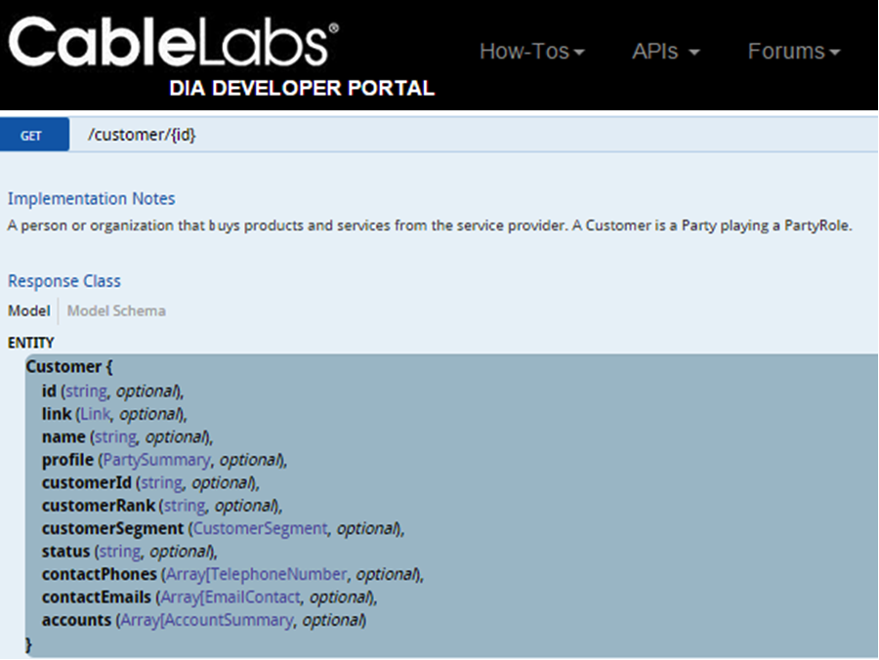The image size is (879, 660).
Task: Expand the APIs dropdown menu
Action: click(665, 52)
